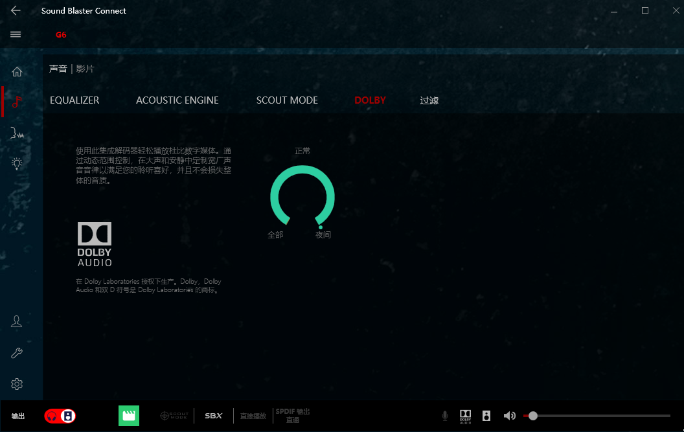Mute the volume via speaker icon

(509, 416)
